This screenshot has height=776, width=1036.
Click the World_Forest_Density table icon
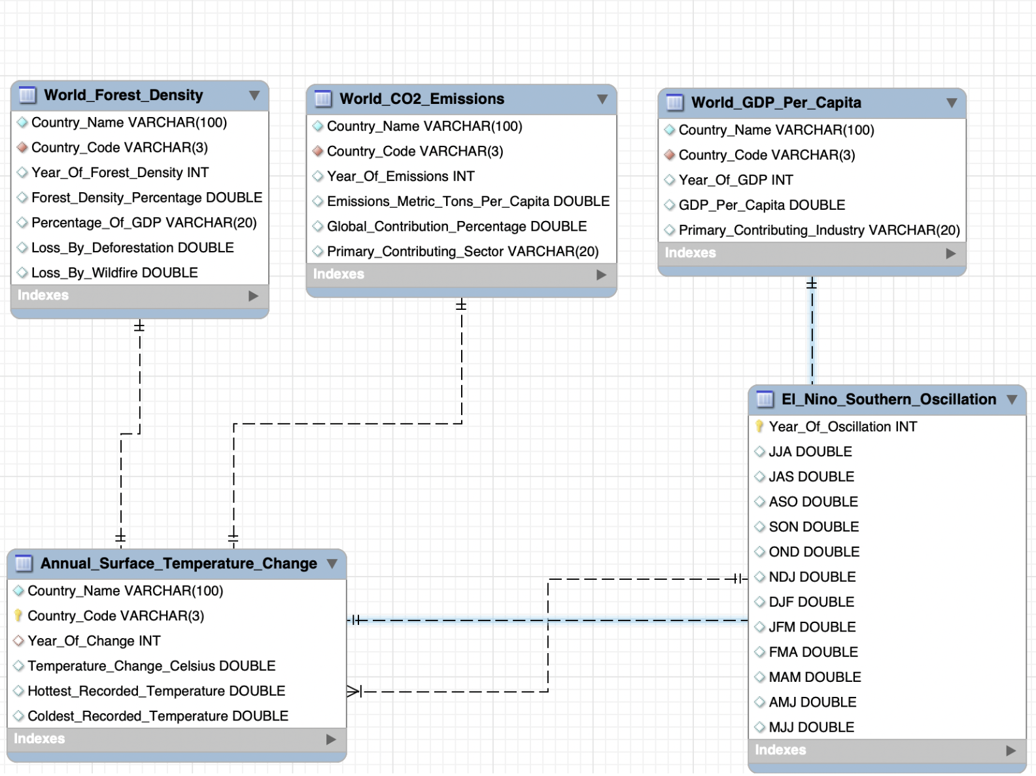pos(27,95)
